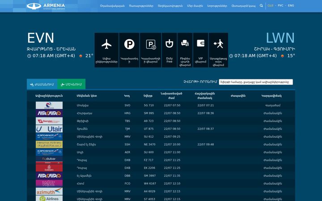322x201 pixels.
Task: Click airport code SVO
Action: [x=127, y=105]
